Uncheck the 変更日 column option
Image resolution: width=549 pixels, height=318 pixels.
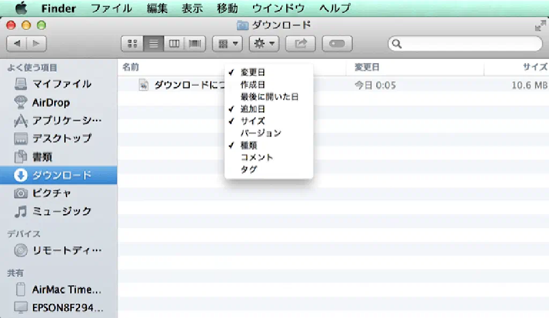pos(253,72)
